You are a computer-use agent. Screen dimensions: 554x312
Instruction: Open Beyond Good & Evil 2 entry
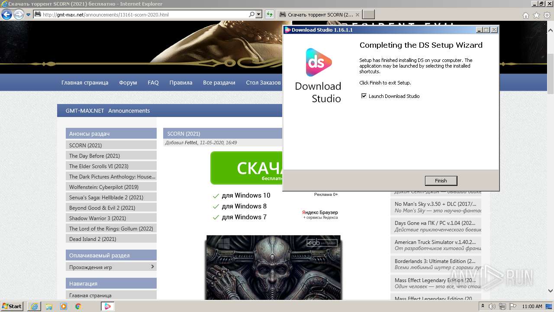(x=111, y=208)
